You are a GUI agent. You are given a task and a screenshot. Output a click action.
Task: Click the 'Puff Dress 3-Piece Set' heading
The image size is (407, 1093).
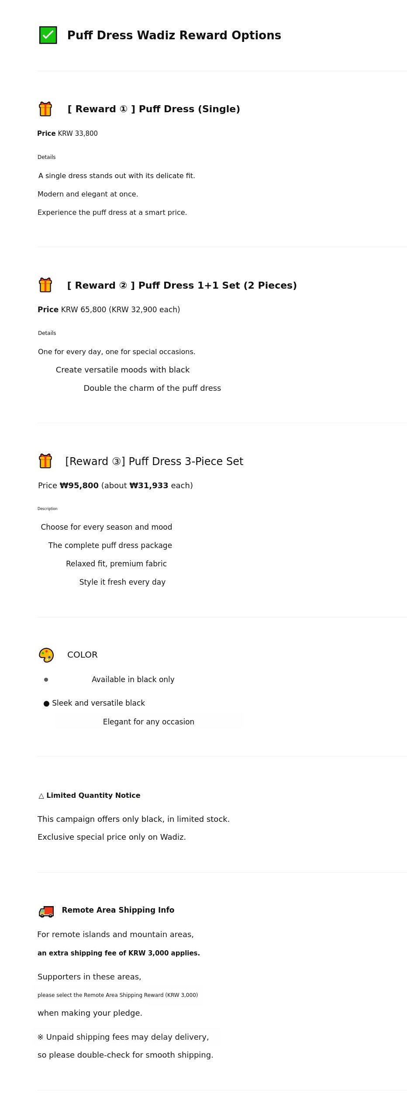coord(154,462)
